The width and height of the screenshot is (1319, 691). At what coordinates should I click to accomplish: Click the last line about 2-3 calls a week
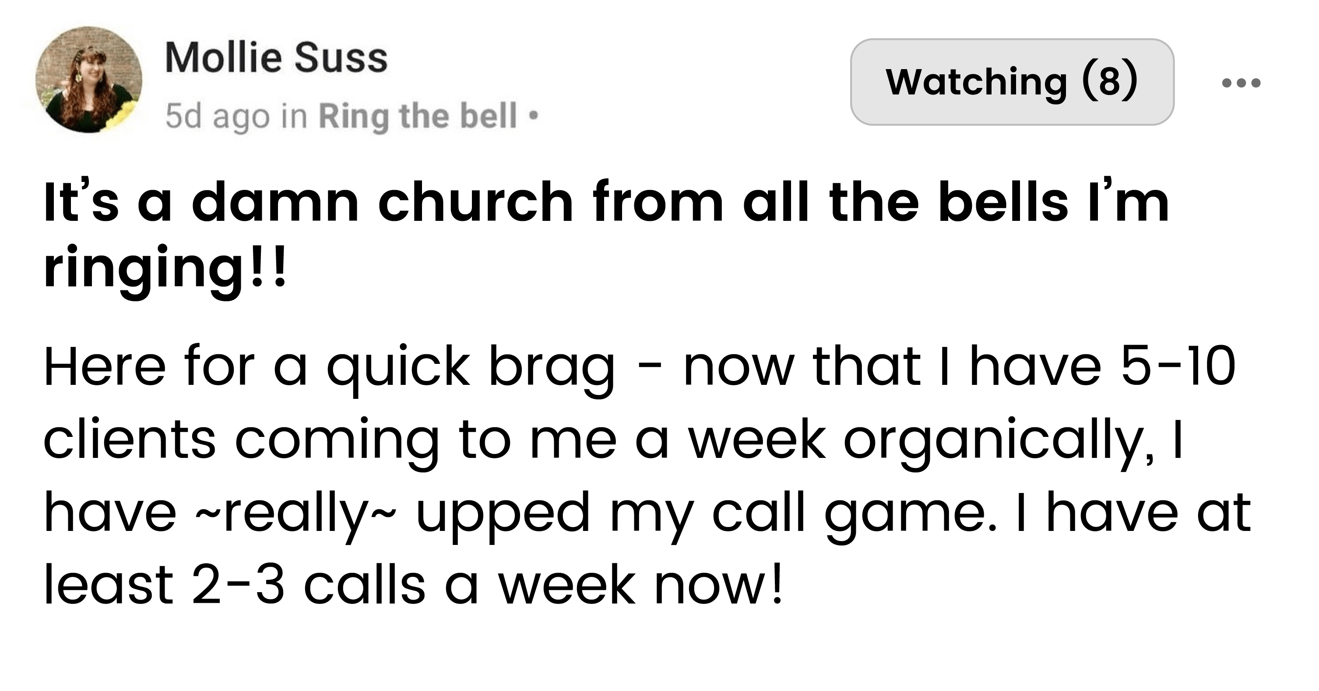pos(413,584)
